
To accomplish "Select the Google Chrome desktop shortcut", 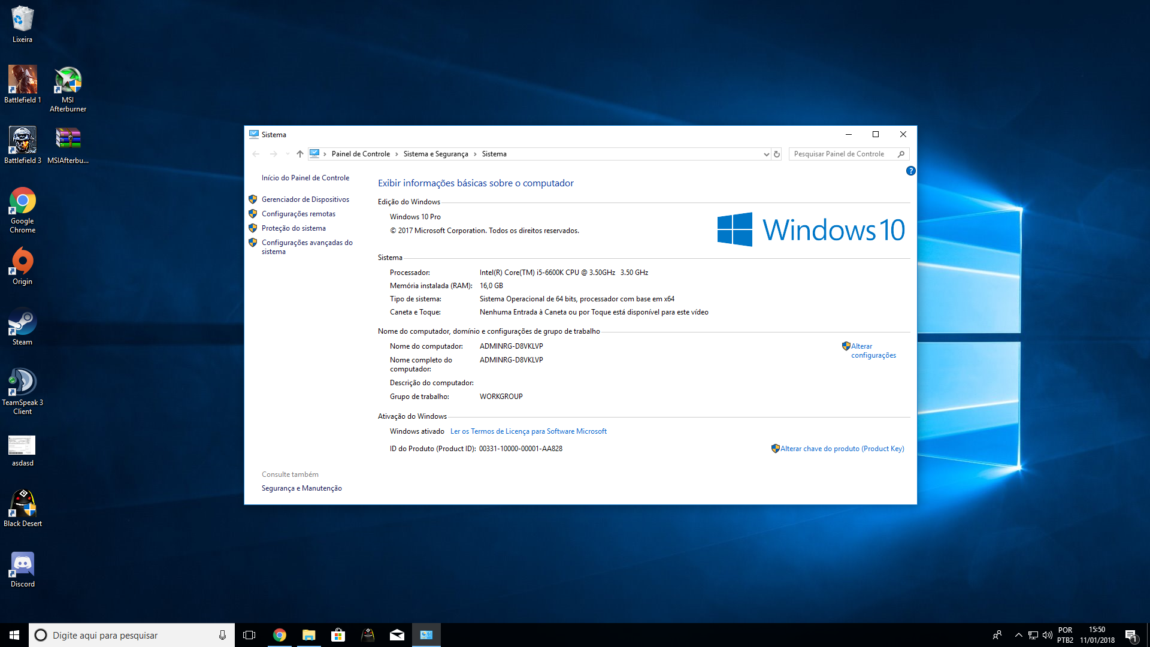I will [x=22, y=210].
